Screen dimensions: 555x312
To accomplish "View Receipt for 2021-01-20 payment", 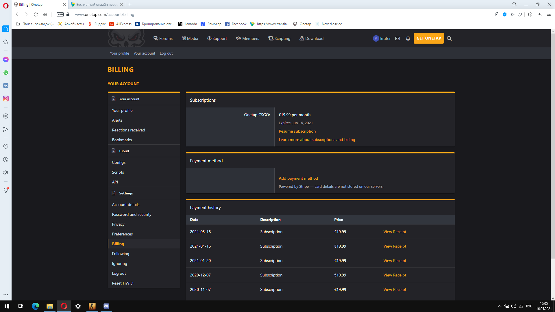I will (x=395, y=261).
